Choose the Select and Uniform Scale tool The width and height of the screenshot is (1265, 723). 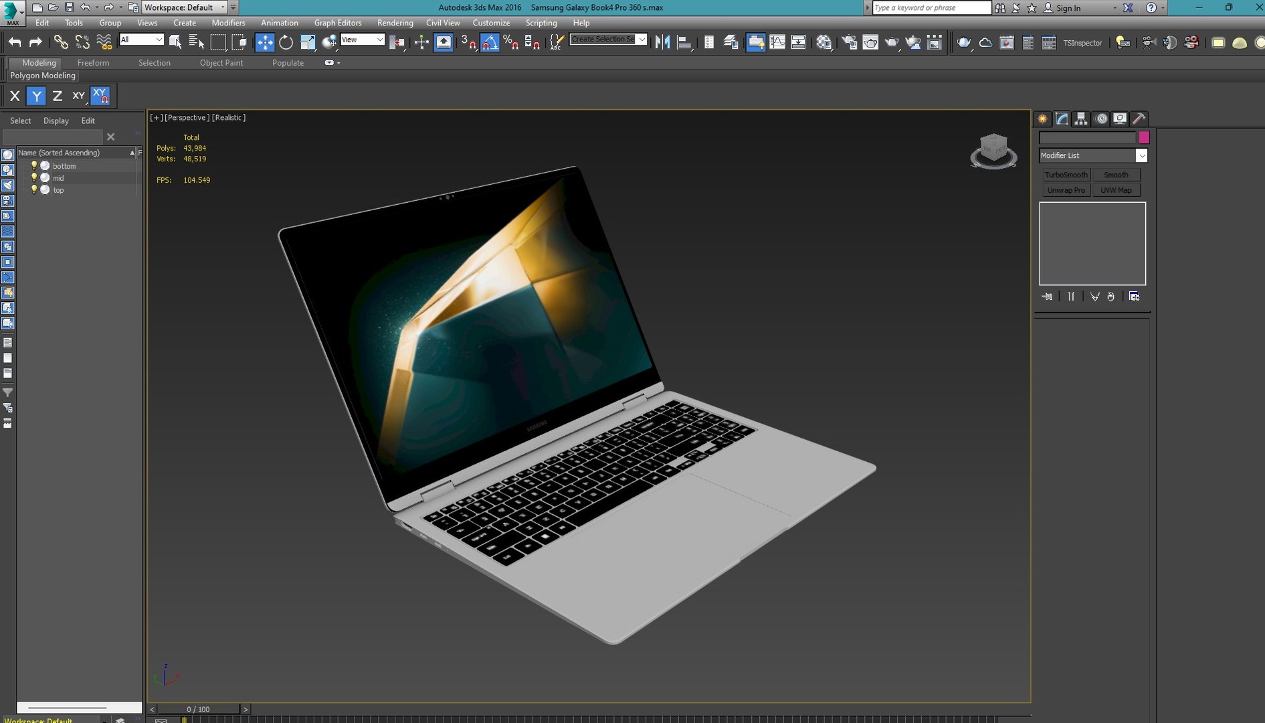pos(308,42)
